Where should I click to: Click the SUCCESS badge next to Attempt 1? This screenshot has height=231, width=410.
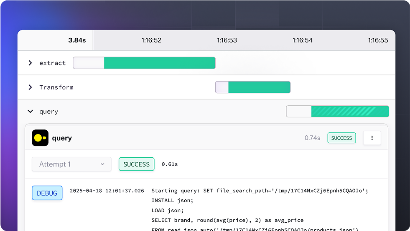[x=136, y=164]
